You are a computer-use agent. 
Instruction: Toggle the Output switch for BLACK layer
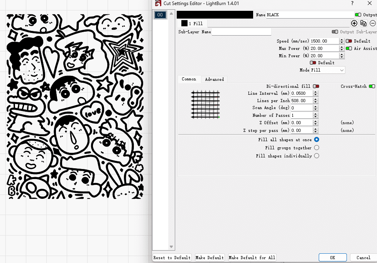coord(358,15)
